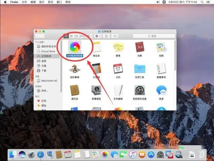This screenshot has width=214, height=161.
Task: Open iBooks from the Dock
Action: 142,154
